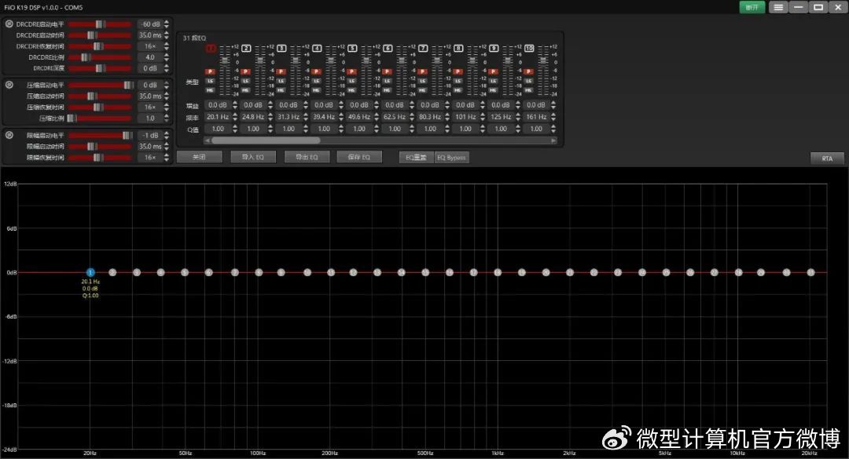849x459 pixels.
Task: Enable EQ Bypass
Action: 451,157
